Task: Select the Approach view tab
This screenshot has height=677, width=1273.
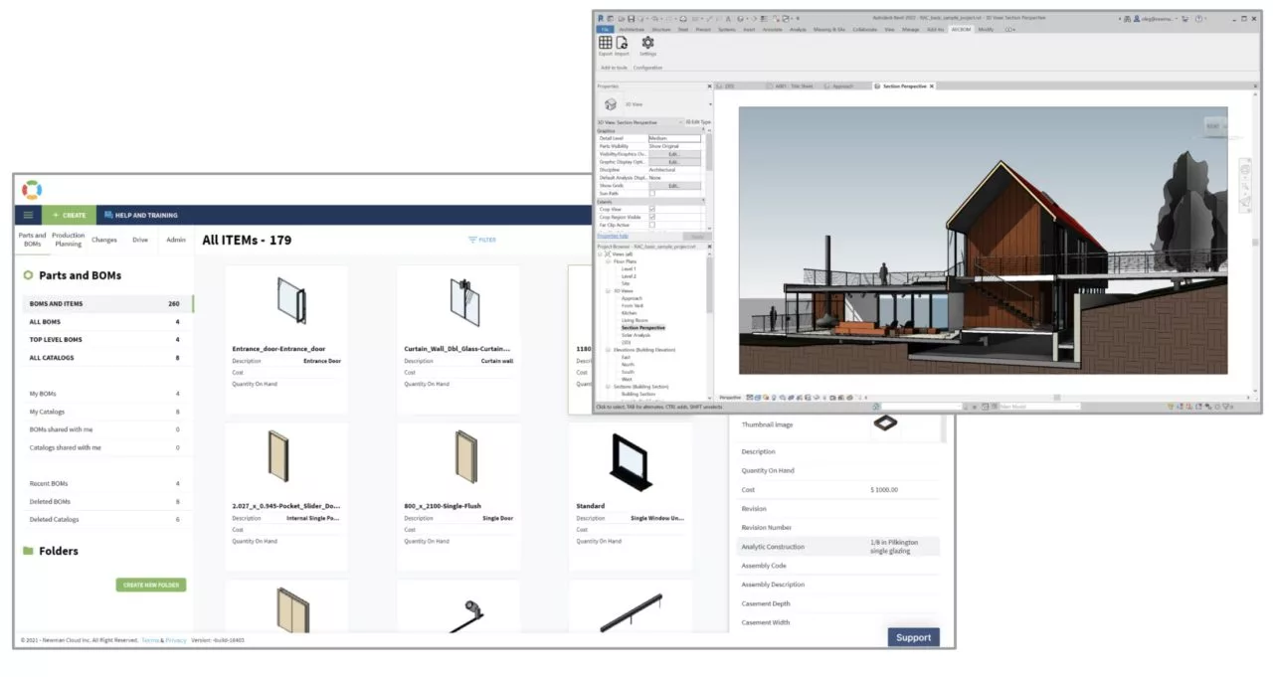Action: tap(842, 86)
